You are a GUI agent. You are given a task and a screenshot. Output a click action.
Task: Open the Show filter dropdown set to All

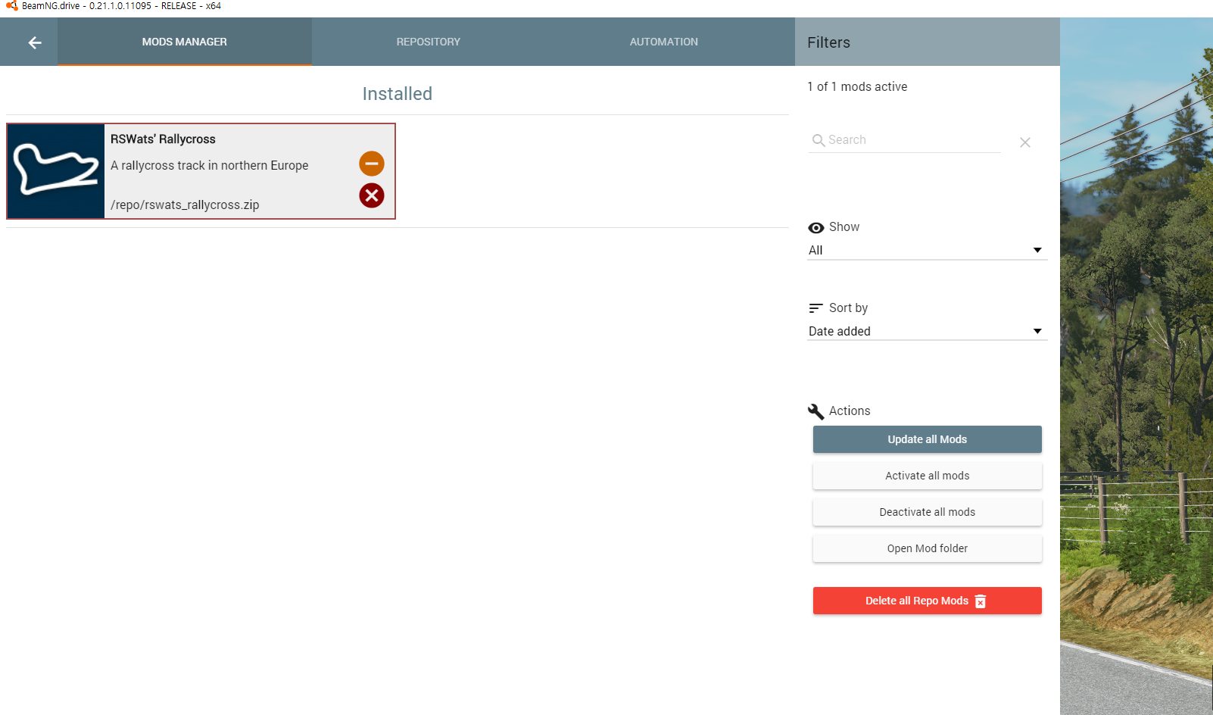[927, 251]
